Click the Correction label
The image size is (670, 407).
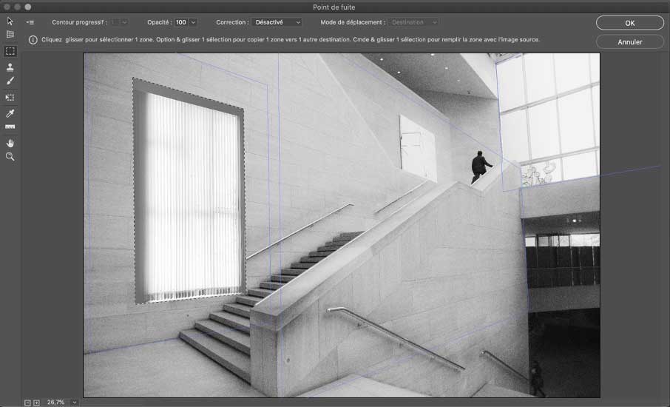click(232, 22)
